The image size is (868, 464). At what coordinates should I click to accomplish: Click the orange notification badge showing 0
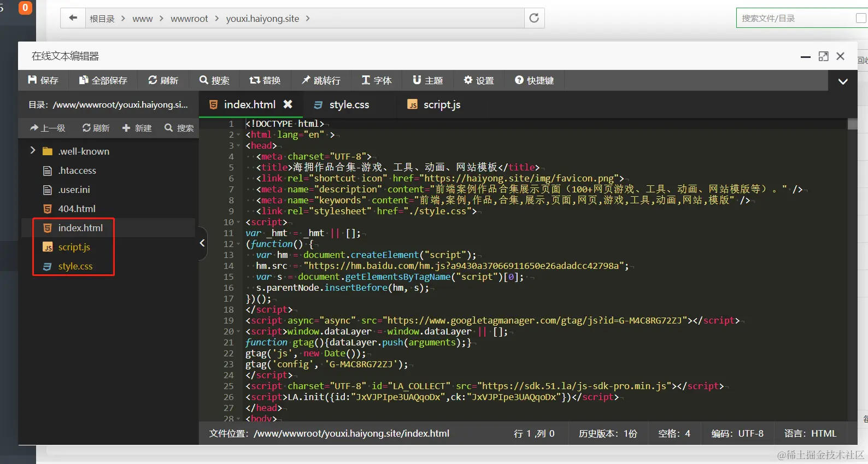click(25, 8)
